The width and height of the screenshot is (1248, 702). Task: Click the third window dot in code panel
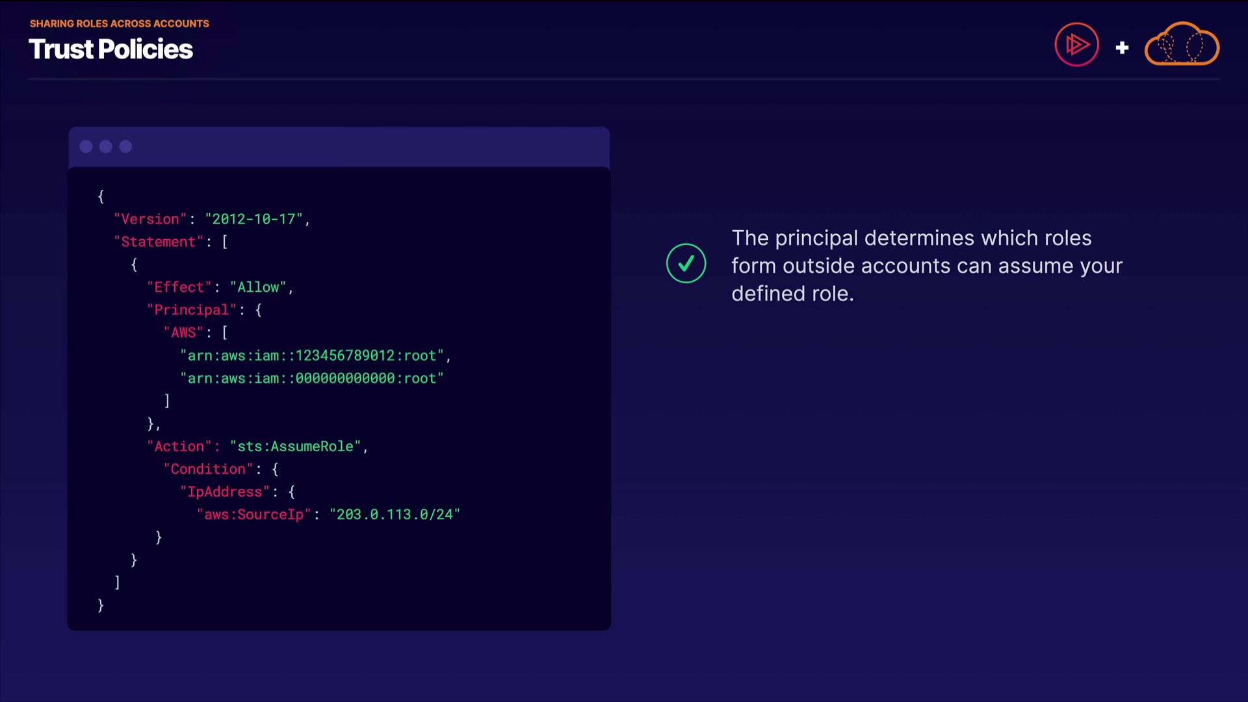pos(126,147)
